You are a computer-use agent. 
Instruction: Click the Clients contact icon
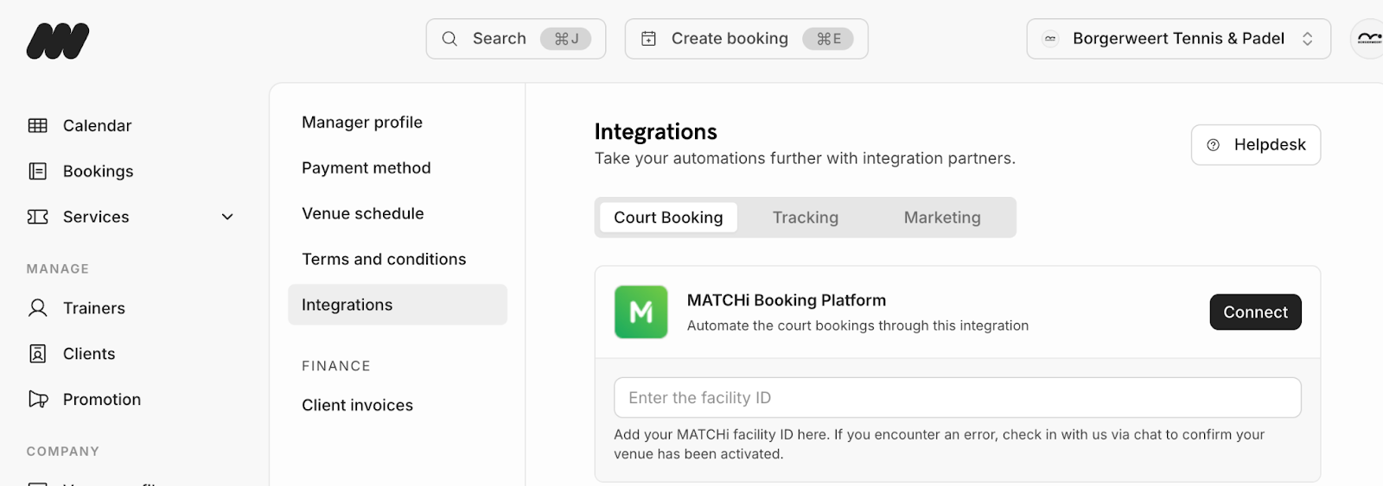click(x=38, y=354)
